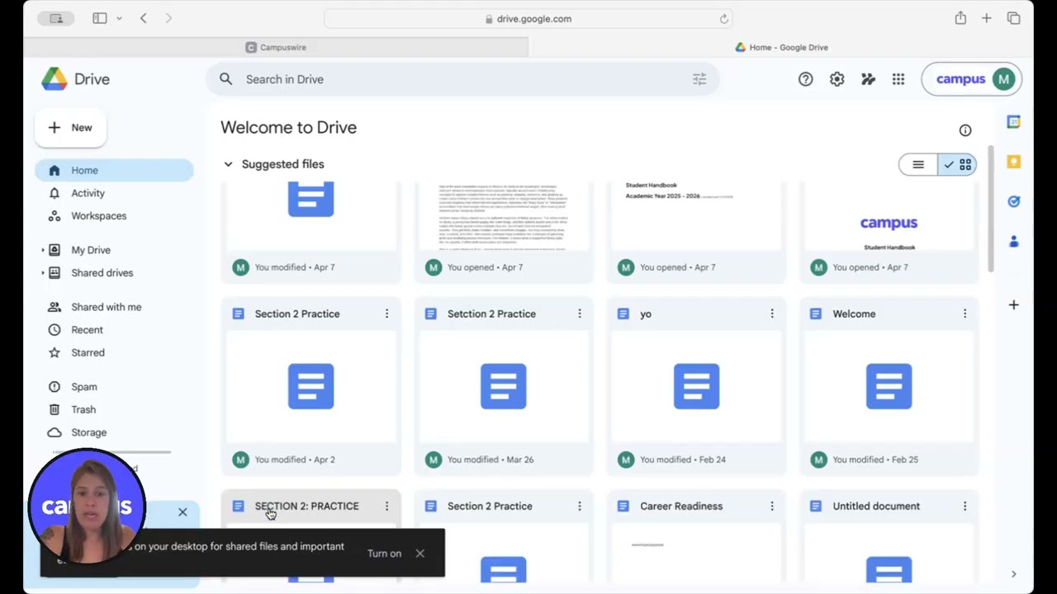This screenshot has height=594, width=1057.
Task: Open more actions for Welcome file
Action: click(x=965, y=313)
